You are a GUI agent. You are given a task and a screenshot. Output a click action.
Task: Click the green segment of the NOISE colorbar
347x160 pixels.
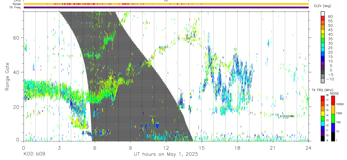coord(333,119)
